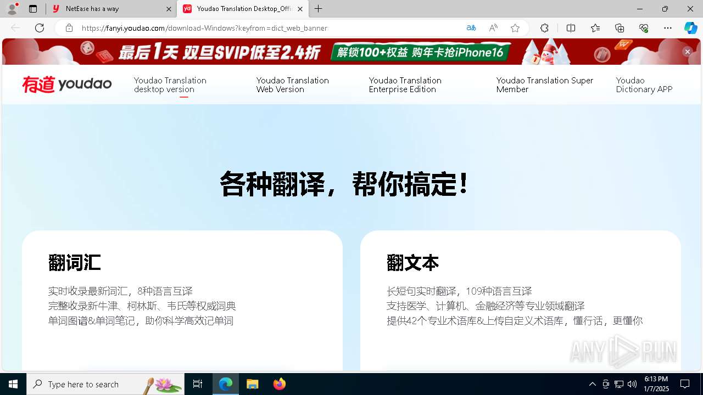Click the SVIP iPhone16 promotional banner

click(351, 52)
